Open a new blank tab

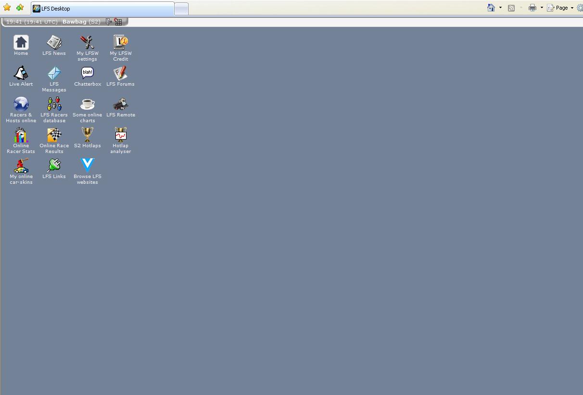(x=181, y=9)
